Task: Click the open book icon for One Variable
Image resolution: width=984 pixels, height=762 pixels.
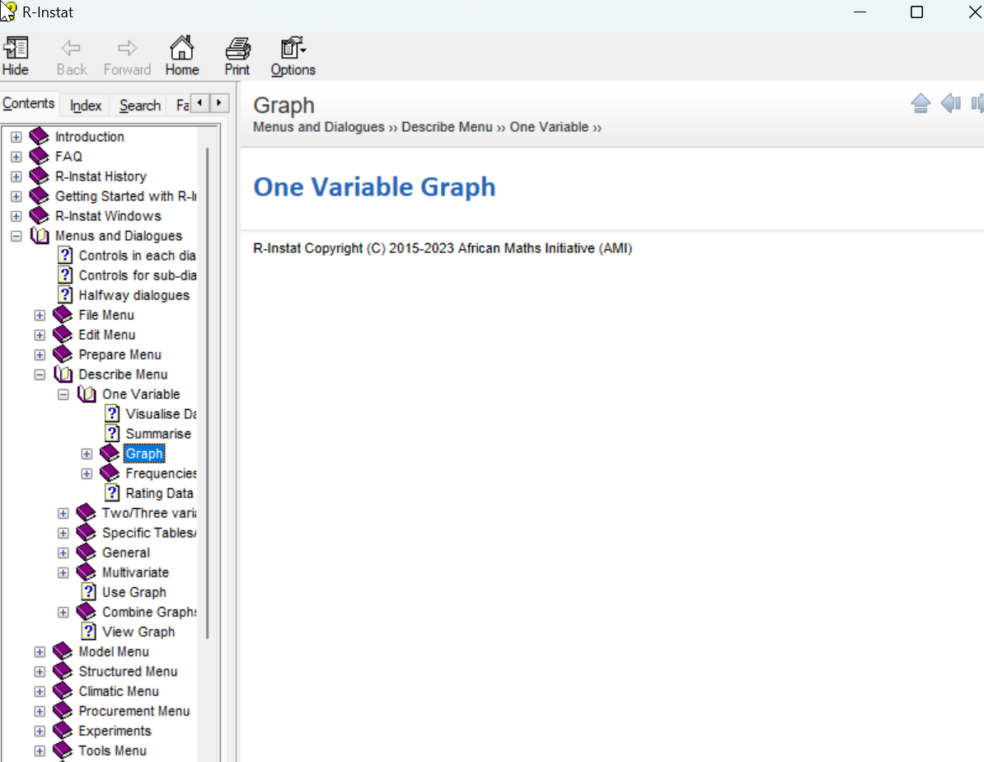Action: (x=87, y=394)
